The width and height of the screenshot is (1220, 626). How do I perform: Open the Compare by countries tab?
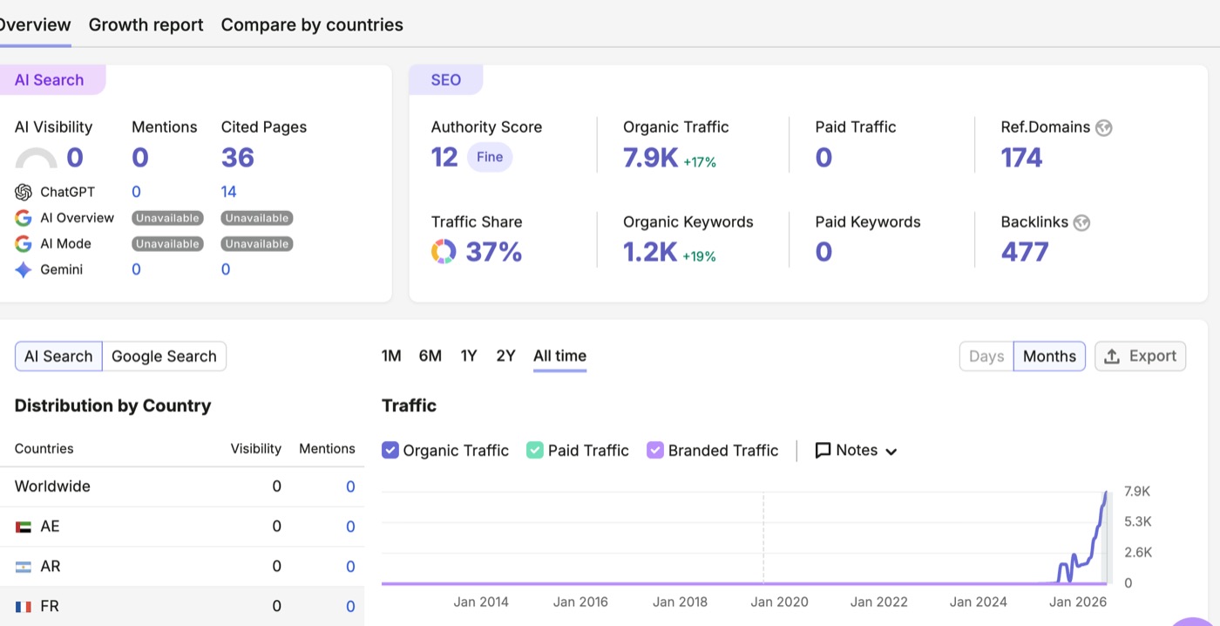click(312, 24)
